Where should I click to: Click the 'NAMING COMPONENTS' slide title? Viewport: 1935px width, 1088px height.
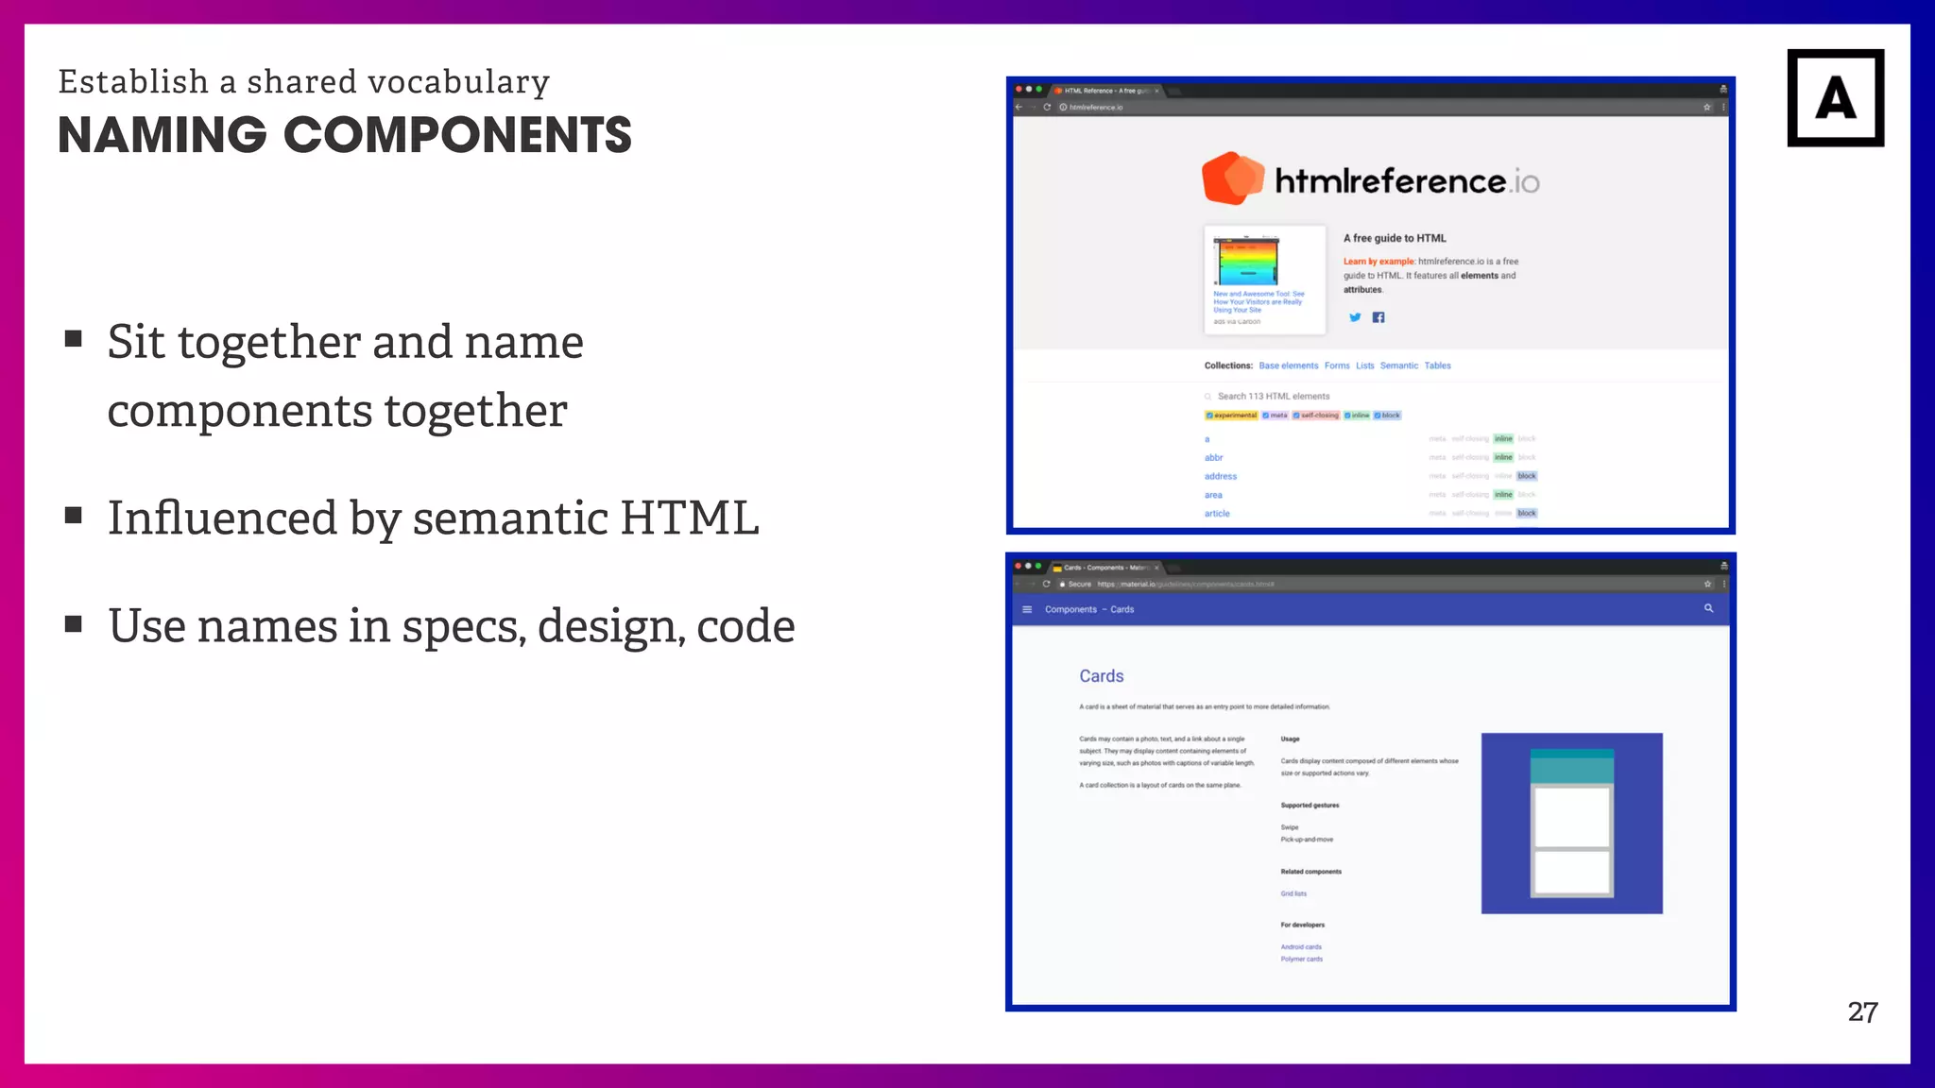tap(345, 135)
